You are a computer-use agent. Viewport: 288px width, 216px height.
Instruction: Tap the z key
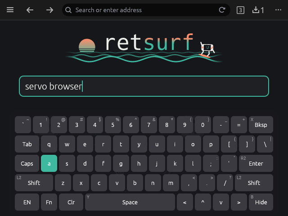63,183
